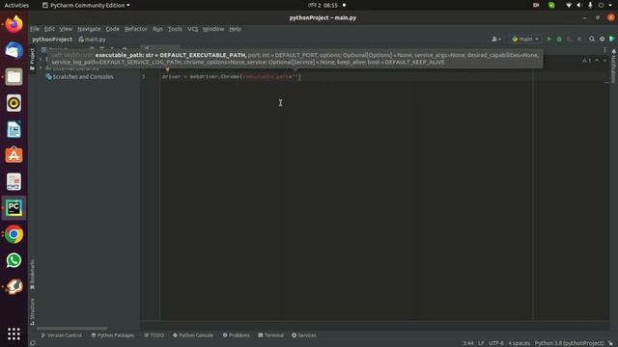Image resolution: width=618 pixels, height=347 pixels.
Task: Open the Problems tool window
Action: click(x=237, y=335)
